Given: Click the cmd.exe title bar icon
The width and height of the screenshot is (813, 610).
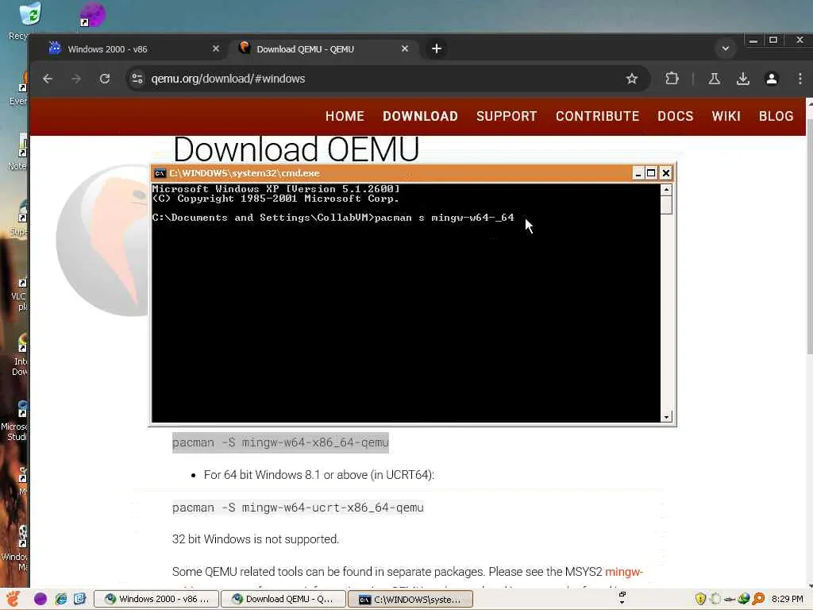Looking at the screenshot, I should pos(160,173).
